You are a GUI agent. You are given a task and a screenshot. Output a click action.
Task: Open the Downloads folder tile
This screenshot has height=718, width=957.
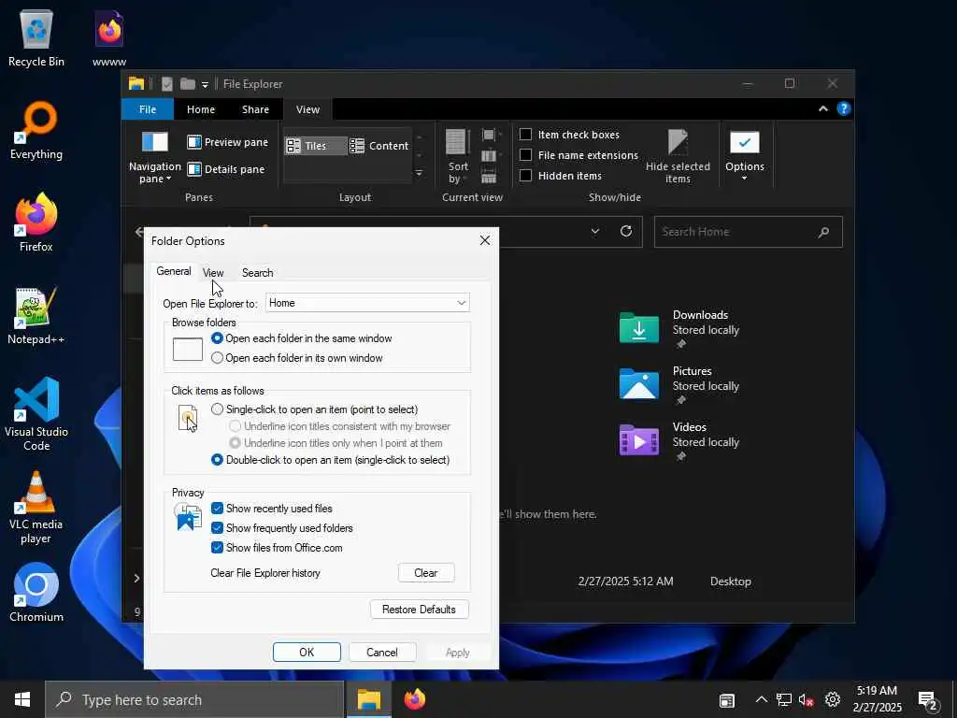(678, 328)
